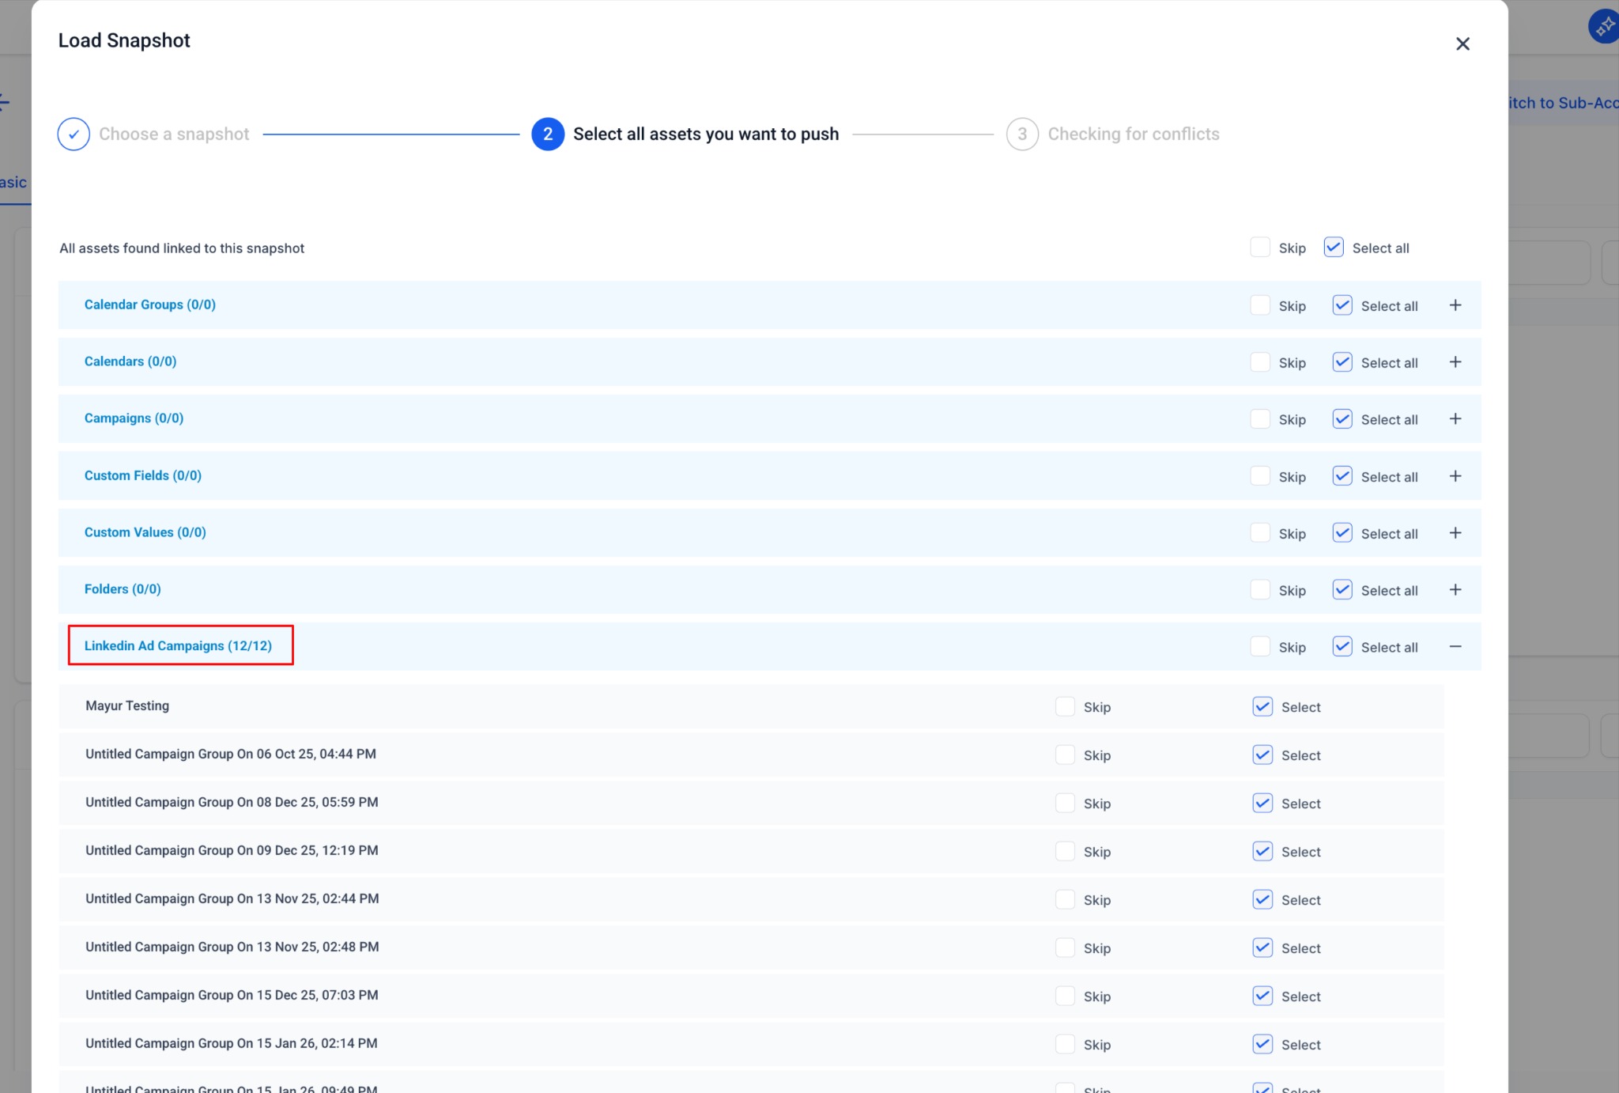
Task: Expand the Folders section plus icon
Action: point(1455,590)
